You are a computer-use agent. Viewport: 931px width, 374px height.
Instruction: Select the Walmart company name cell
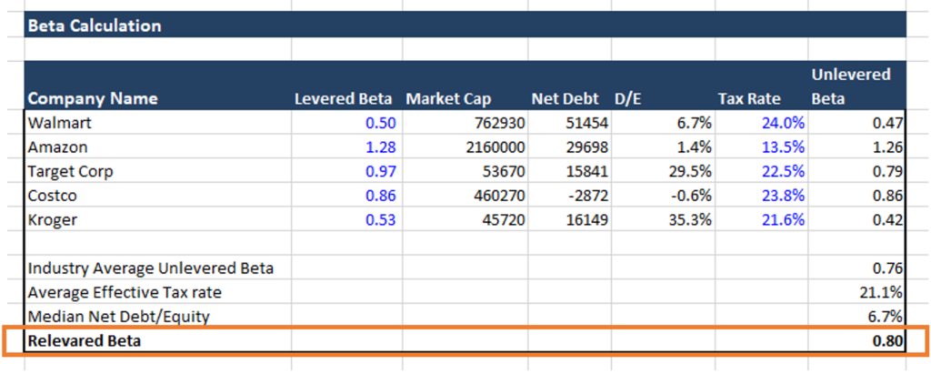tap(158, 123)
